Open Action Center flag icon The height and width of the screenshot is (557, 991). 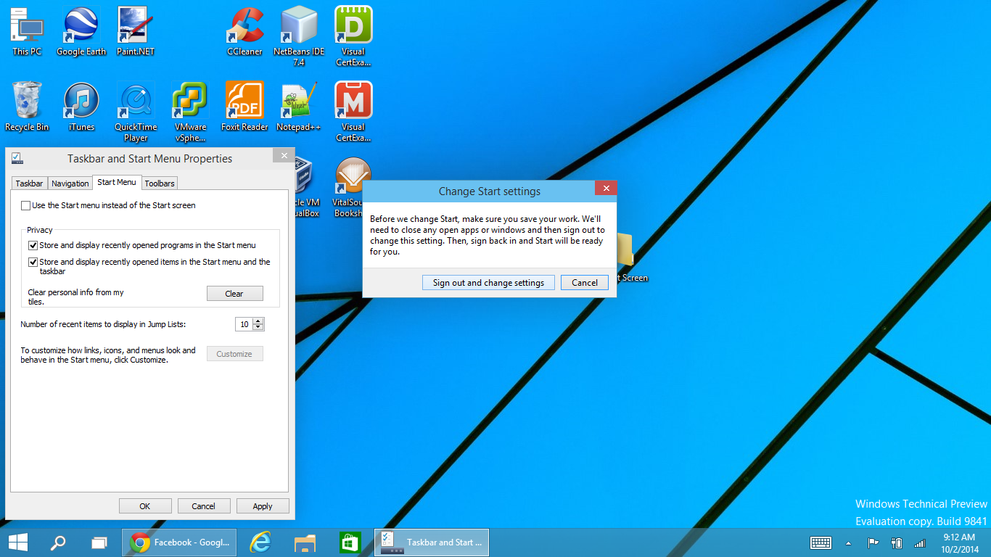pos(873,542)
